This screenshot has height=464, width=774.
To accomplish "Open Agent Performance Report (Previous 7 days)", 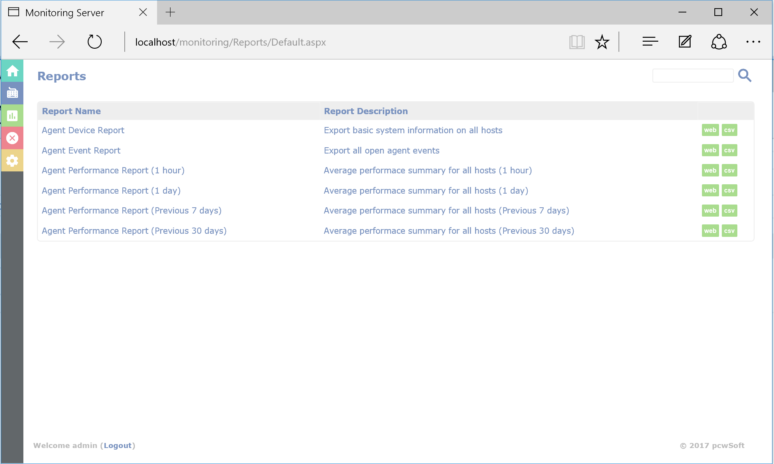I will 131,210.
